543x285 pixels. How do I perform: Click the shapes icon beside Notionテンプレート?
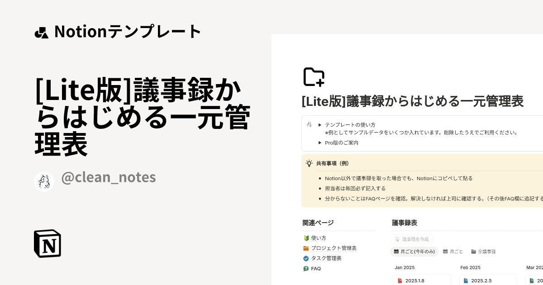41,33
